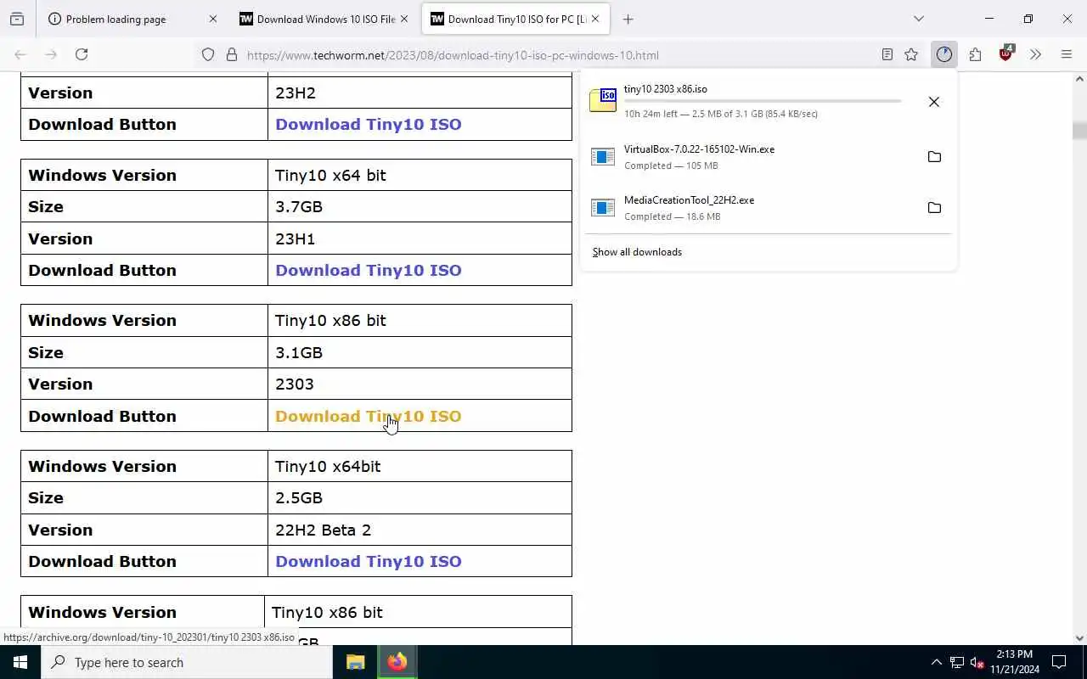This screenshot has width=1087, height=679.
Task: Show hidden system tray icons
Action: [936, 662]
